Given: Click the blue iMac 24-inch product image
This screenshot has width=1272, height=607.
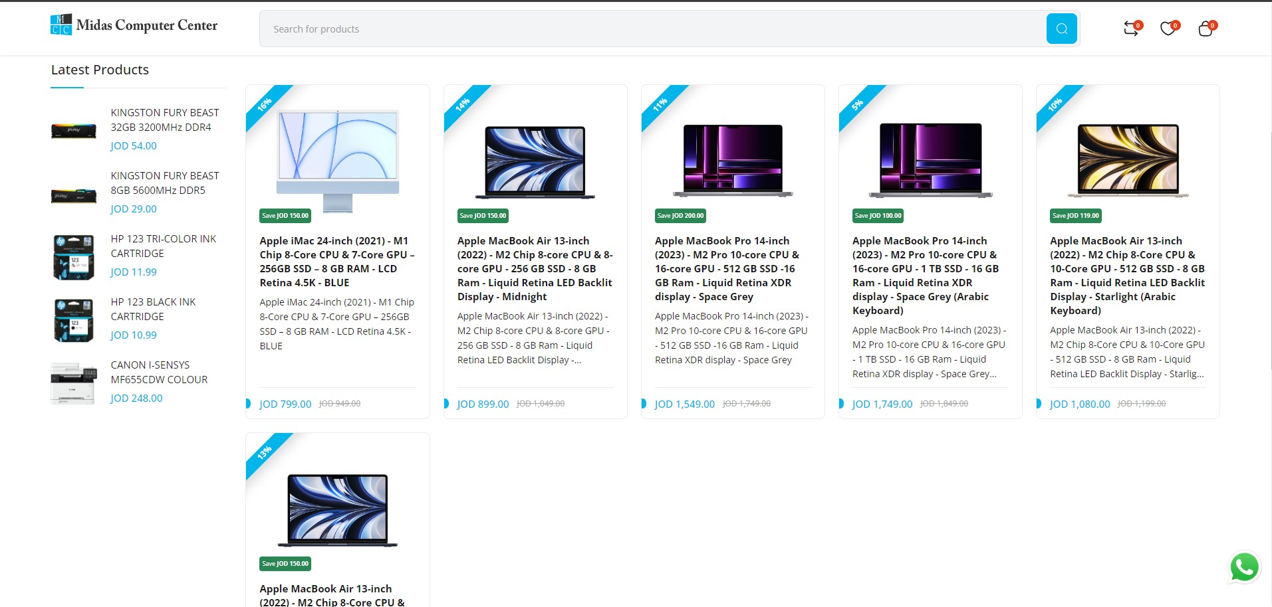Looking at the screenshot, I should (338, 159).
